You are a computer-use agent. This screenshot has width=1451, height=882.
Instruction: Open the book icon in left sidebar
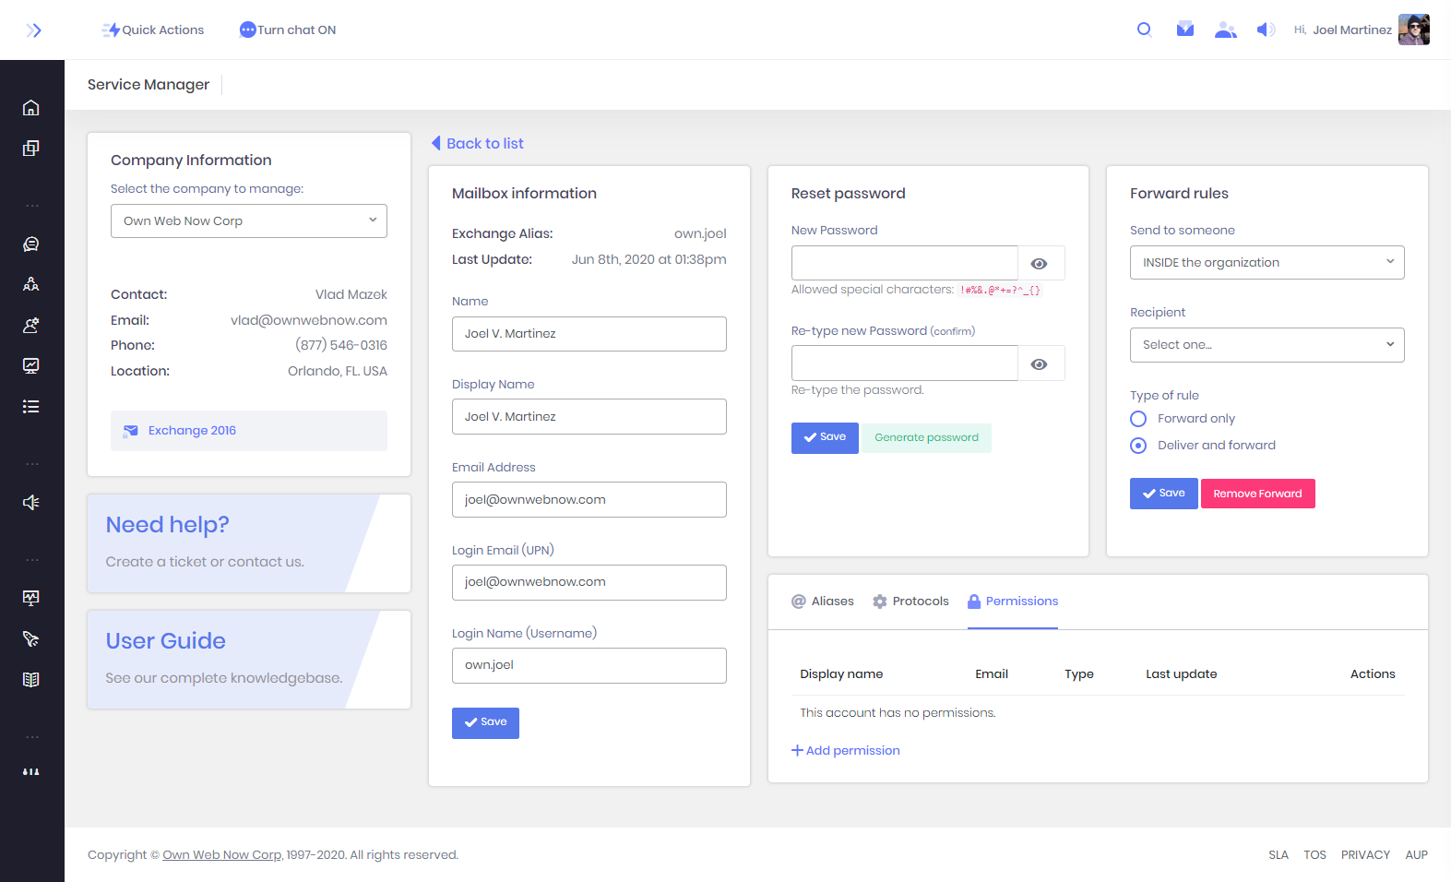click(31, 680)
